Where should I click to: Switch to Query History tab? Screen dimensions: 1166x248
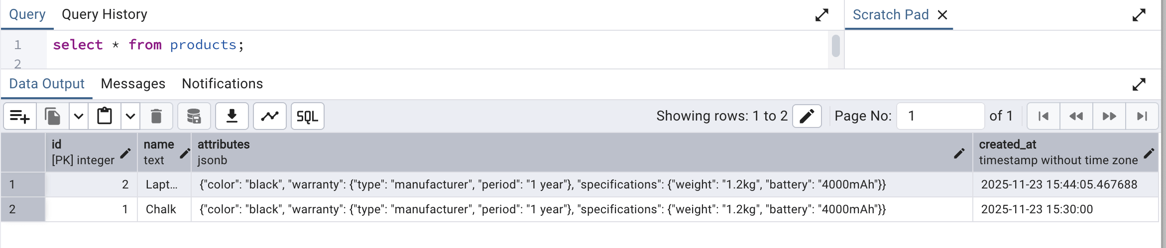pyautogui.click(x=105, y=14)
